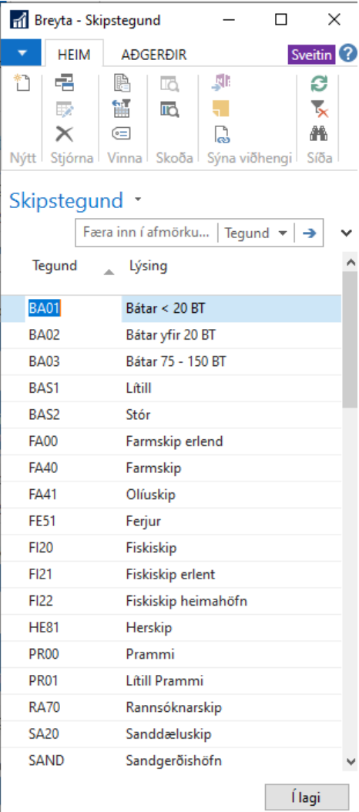359x812 pixels.
Task: Click the refresh icon in Síða group
Action: click(x=319, y=83)
